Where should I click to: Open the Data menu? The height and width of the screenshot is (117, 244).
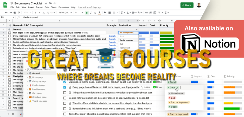[x=47, y=7]
